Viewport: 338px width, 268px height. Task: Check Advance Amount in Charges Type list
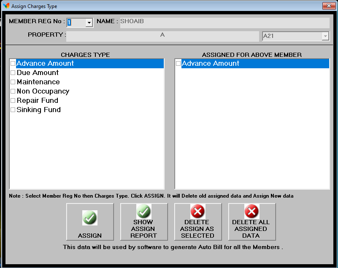(x=13, y=63)
